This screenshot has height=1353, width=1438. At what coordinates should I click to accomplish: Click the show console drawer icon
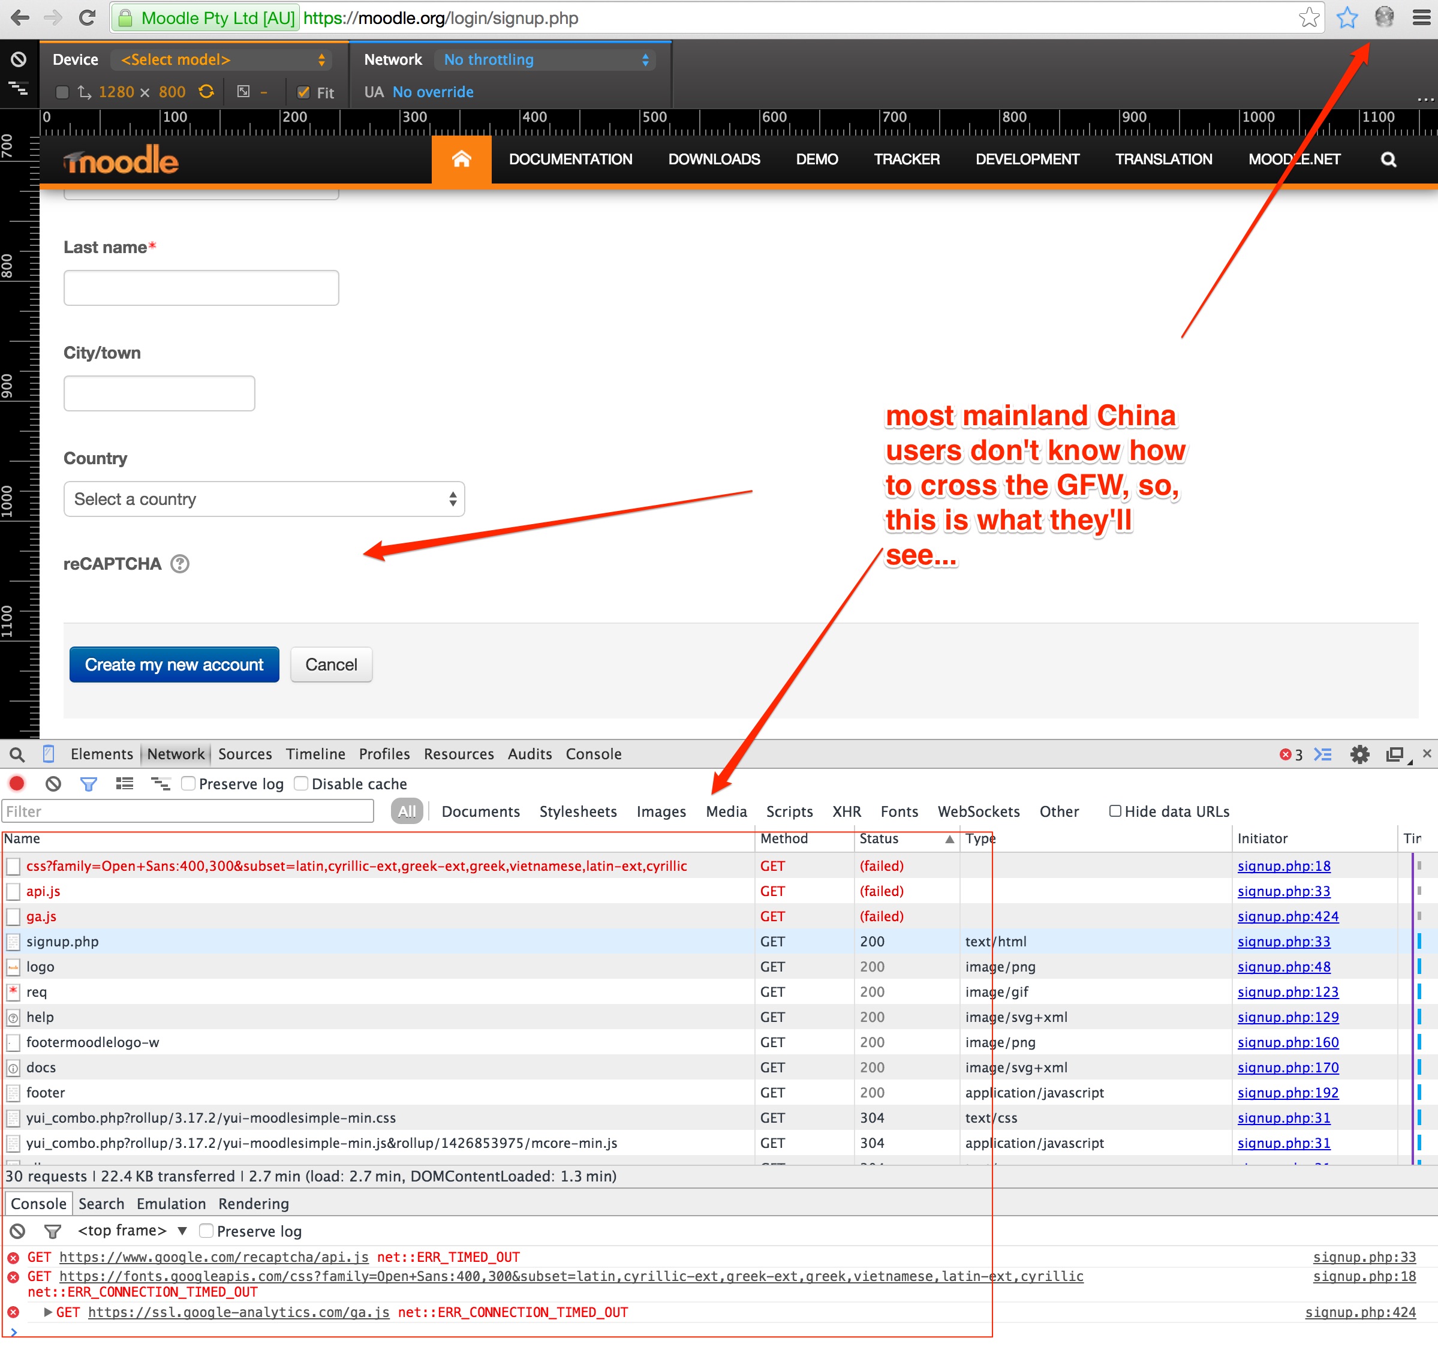point(1323,754)
